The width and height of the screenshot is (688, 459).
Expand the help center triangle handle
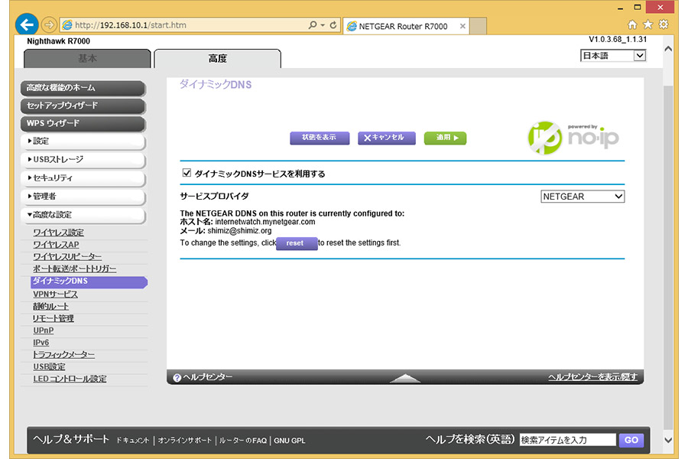click(405, 378)
